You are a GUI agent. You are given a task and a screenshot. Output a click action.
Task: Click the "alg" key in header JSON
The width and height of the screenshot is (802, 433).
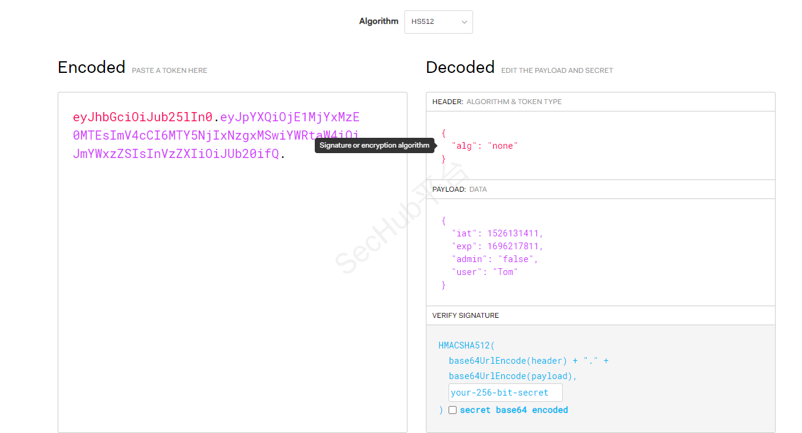(463, 146)
